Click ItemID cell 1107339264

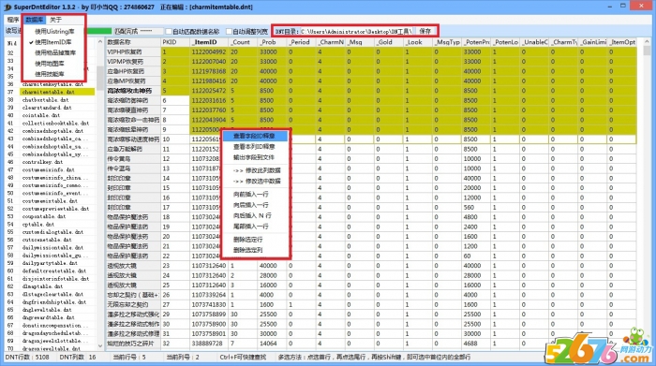(209, 295)
